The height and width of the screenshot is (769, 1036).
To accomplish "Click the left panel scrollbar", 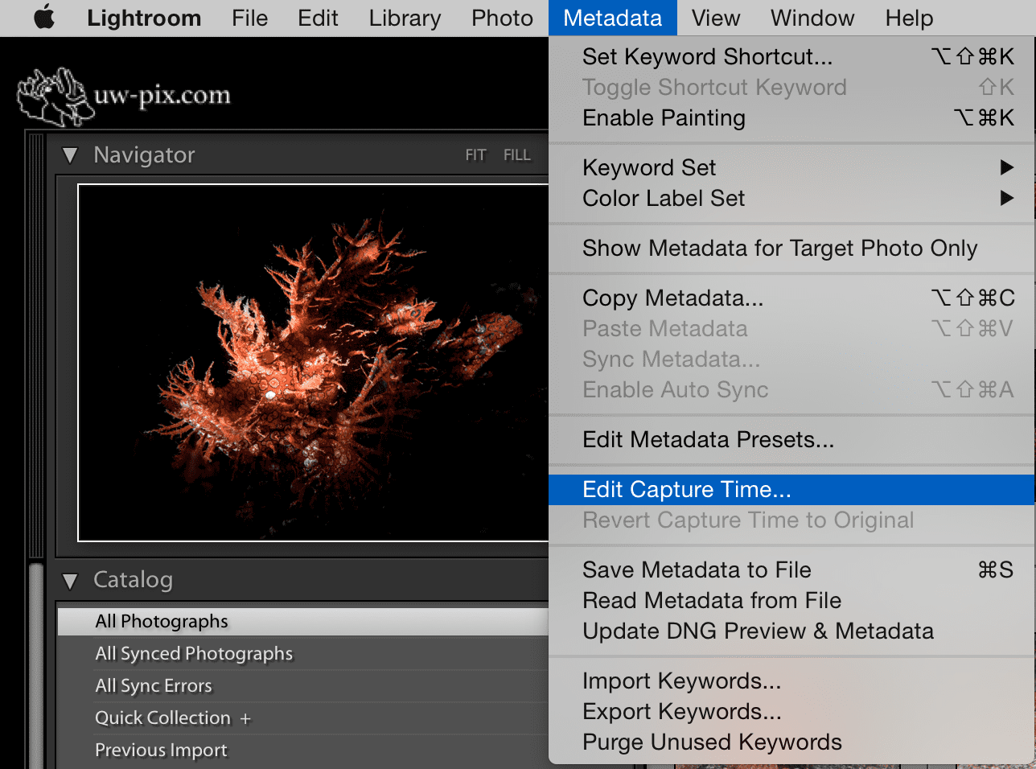I will tap(35, 666).
